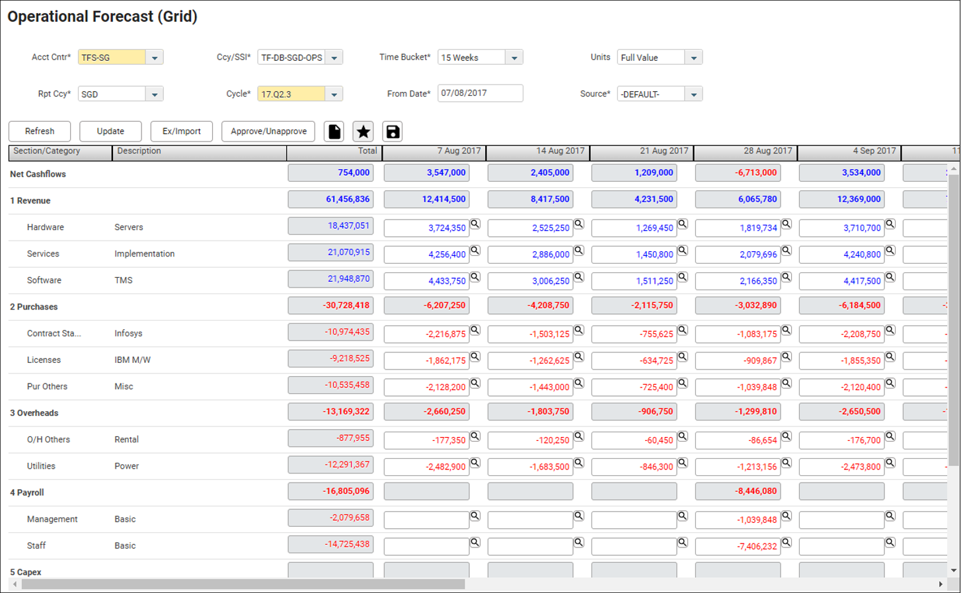Click magnifier beside Software 21 Aug 2017 cell
This screenshot has height=593, width=961.
(x=683, y=277)
